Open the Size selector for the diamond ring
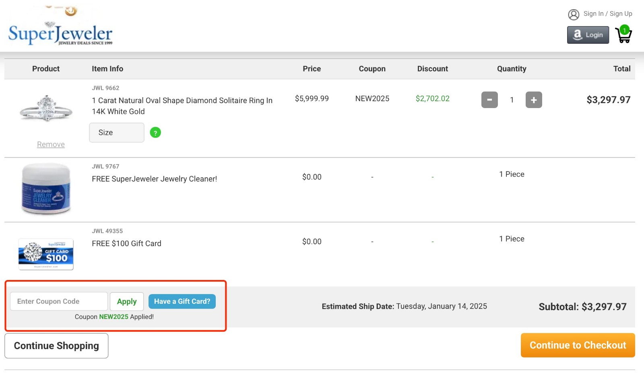Image resolution: width=644 pixels, height=374 pixels. [x=116, y=132]
